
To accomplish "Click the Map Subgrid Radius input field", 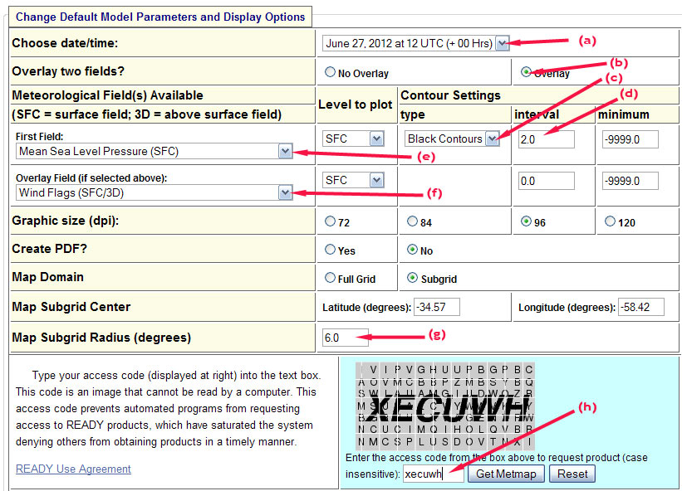I will coord(346,338).
